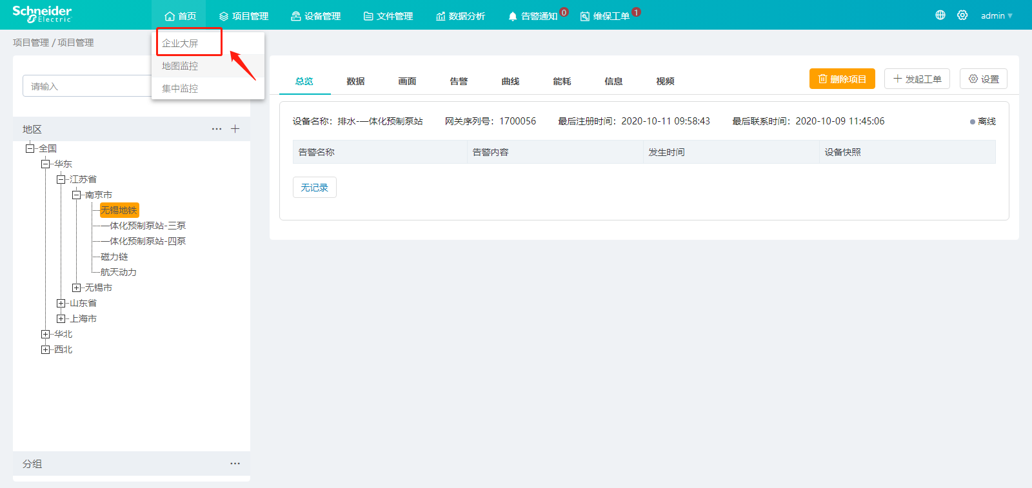Select 一体化预制泵站-三泵 in the tree
The image size is (1032, 488).
coord(143,226)
